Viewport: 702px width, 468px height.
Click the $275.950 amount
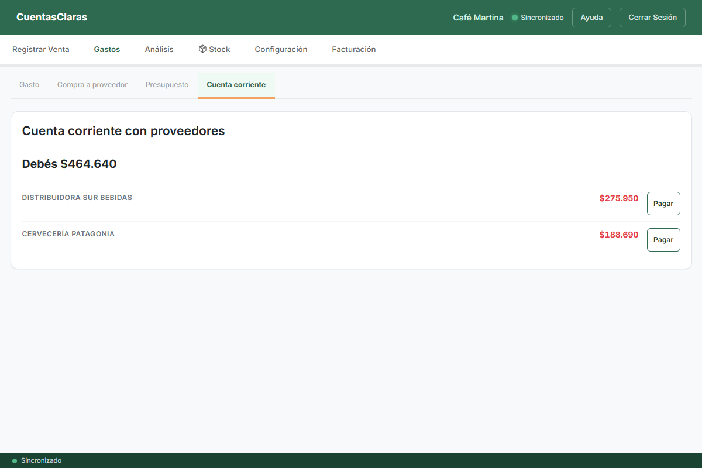point(619,198)
